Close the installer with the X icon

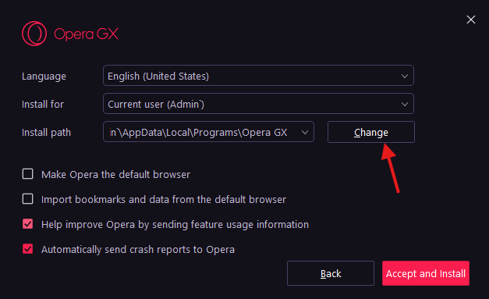tap(471, 20)
